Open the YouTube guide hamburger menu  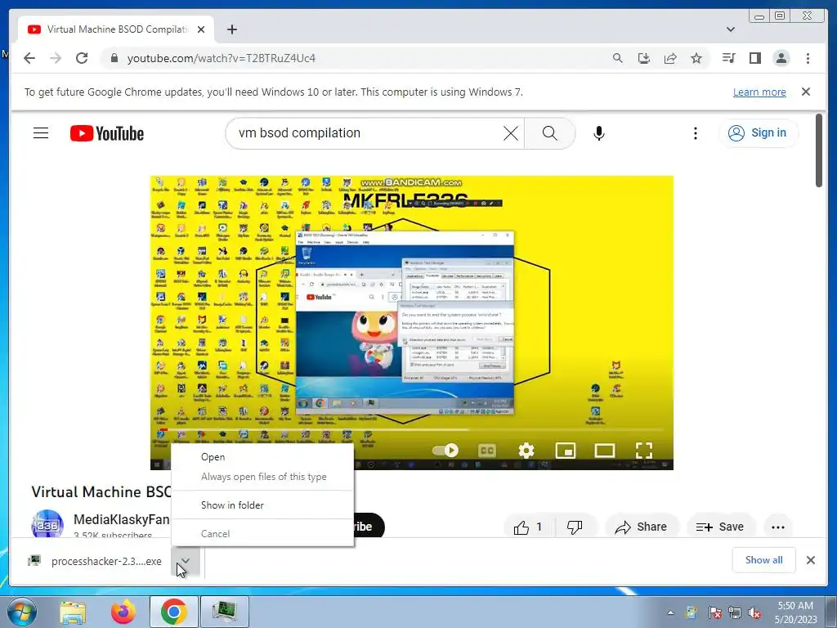tap(41, 133)
